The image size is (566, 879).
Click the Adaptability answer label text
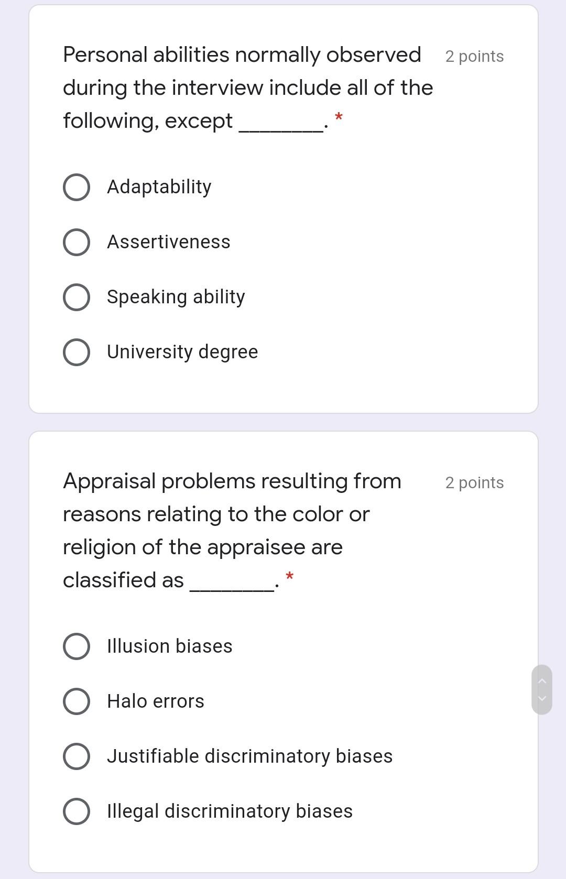point(159,186)
